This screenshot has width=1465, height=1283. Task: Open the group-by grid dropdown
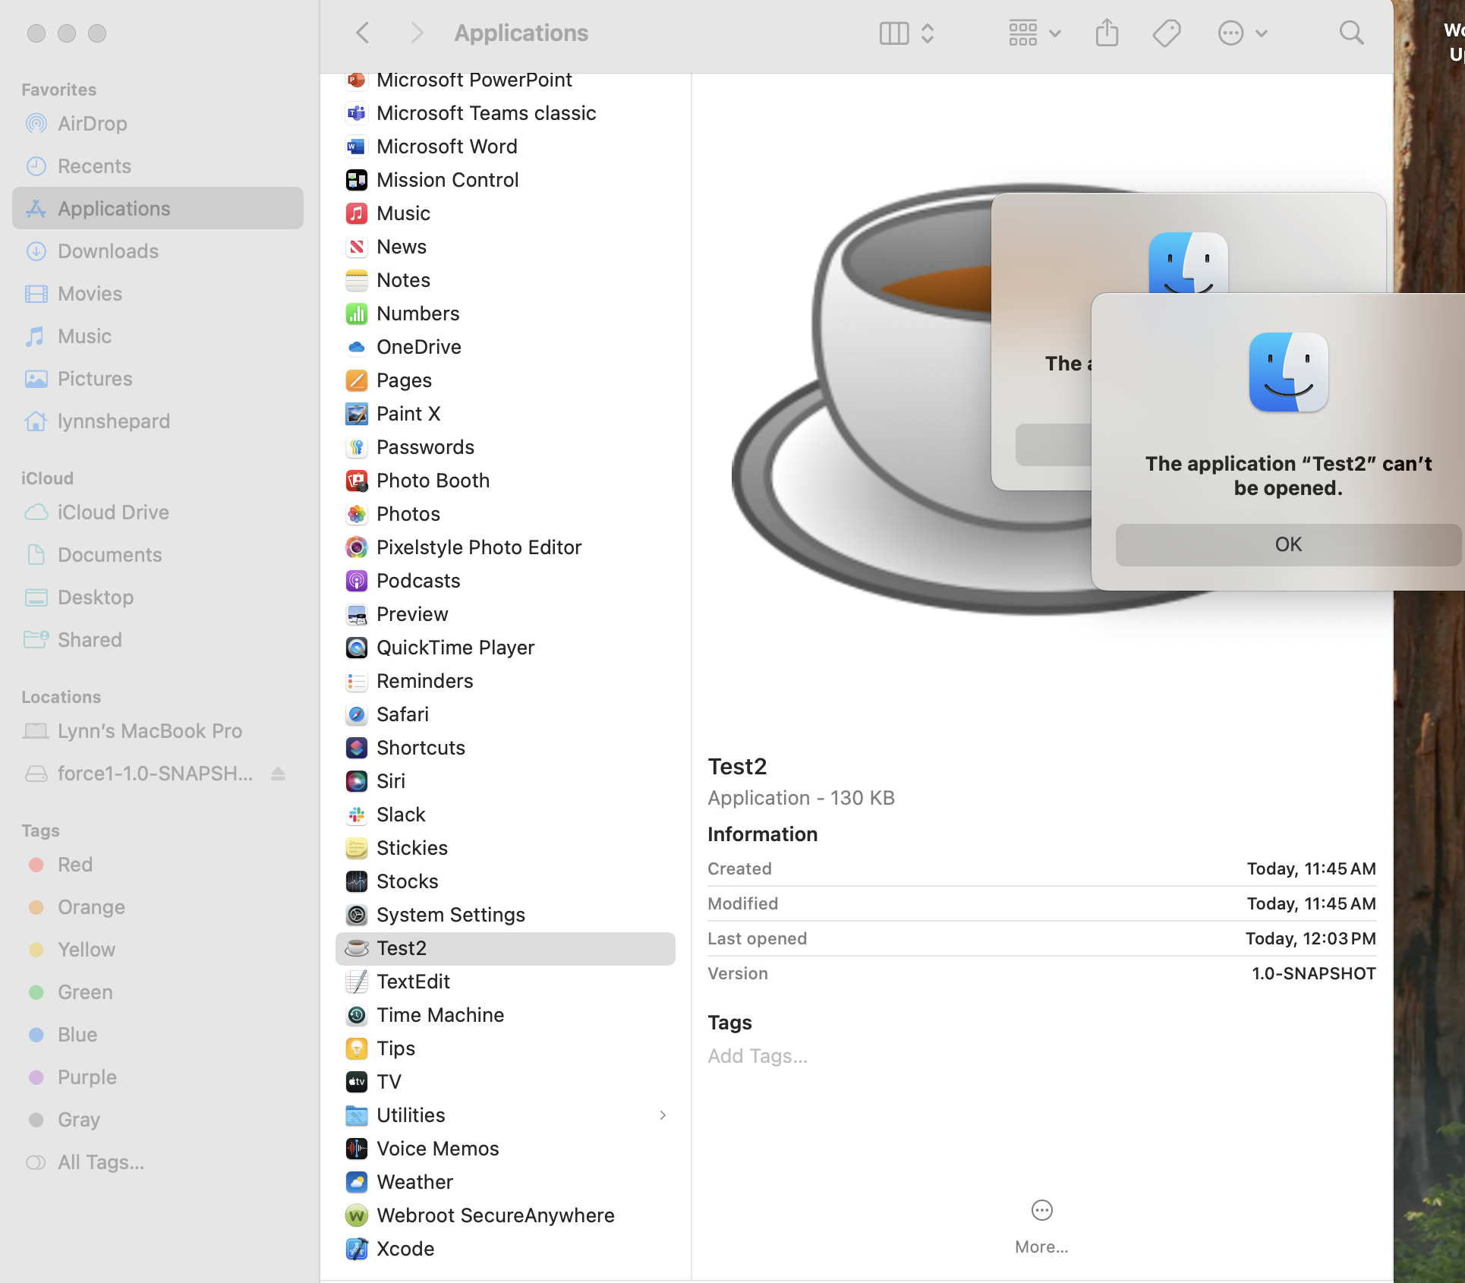pyautogui.click(x=1035, y=33)
